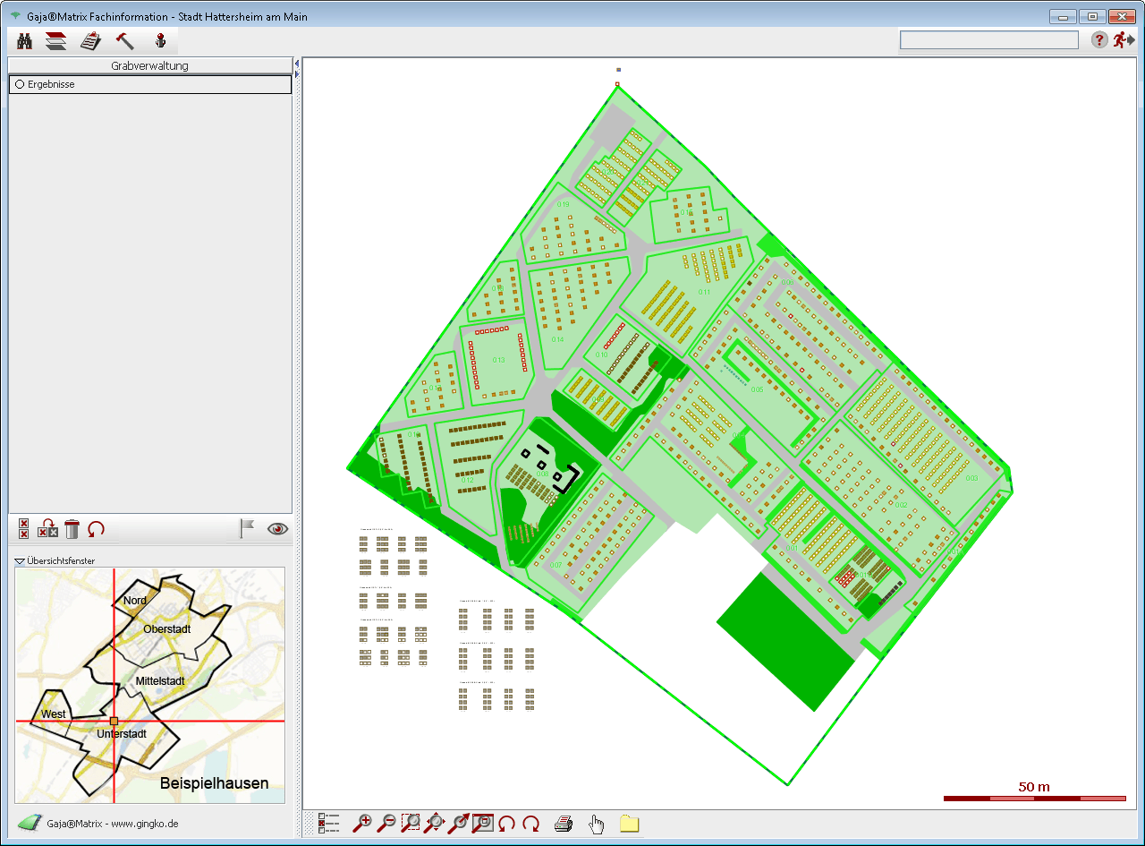Image resolution: width=1145 pixels, height=846 pixels.
Task: Select the hammer tool icon
Action: (x=125, y=41)
